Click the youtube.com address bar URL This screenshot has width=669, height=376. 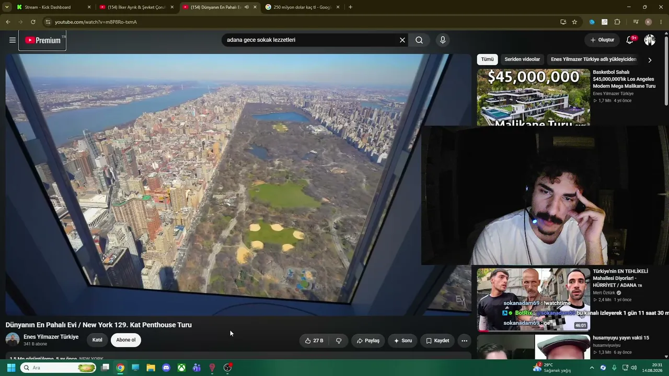point(96,22)
